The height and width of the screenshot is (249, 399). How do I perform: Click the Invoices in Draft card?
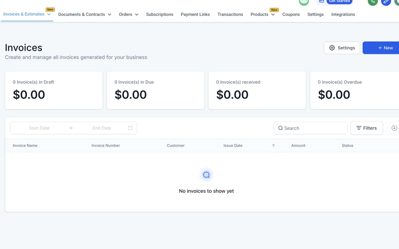pyautogui.click(x=54, y=90)
